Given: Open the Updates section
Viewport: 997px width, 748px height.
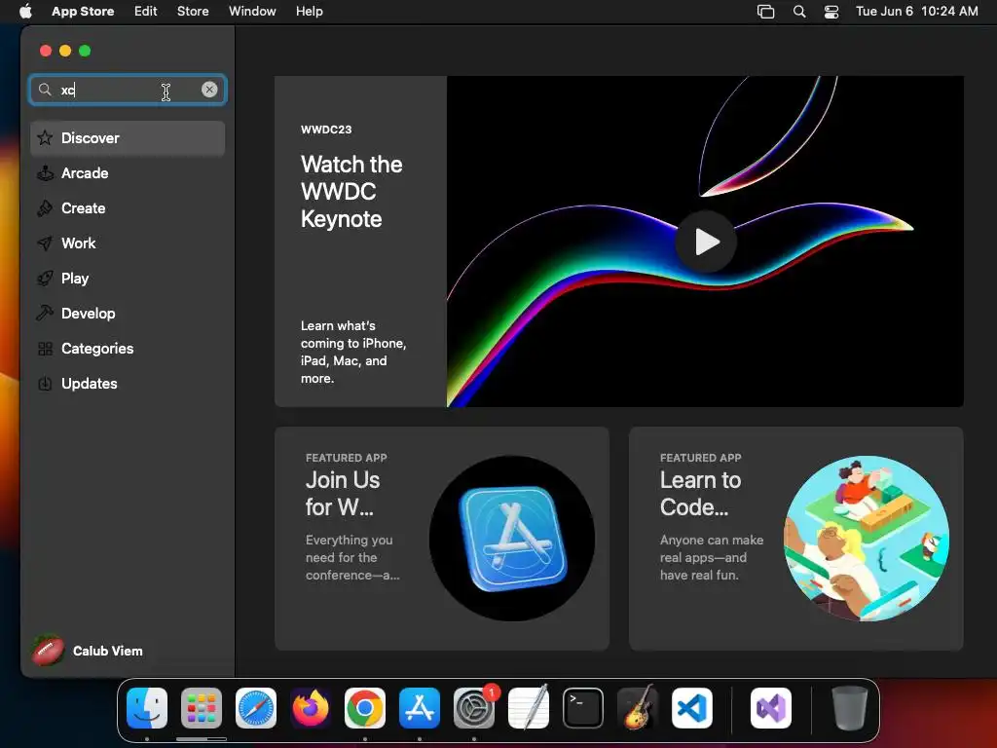Looking at the screenshot, I should point(128,384).
